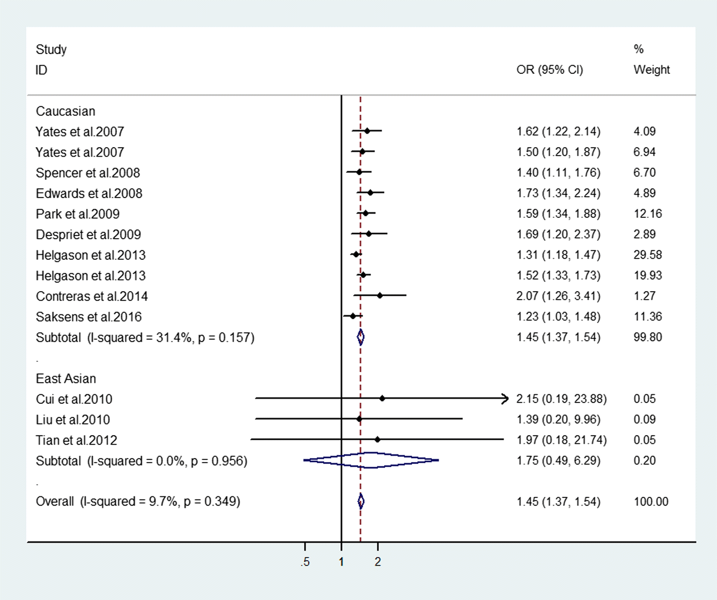Click the weight value 12.16
The width and height of the screenshot is (717, 600).
648,214
